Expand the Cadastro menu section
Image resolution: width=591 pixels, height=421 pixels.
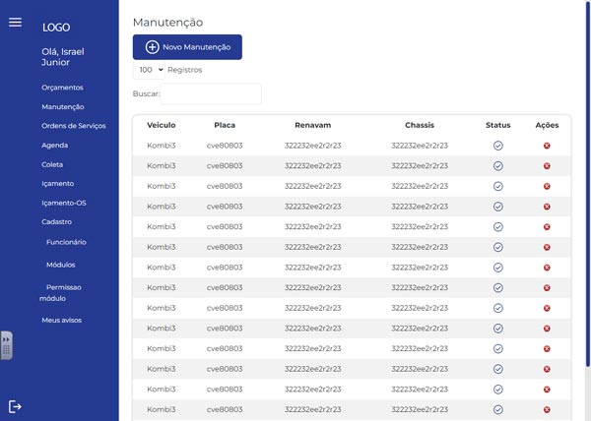click(56, 221)
